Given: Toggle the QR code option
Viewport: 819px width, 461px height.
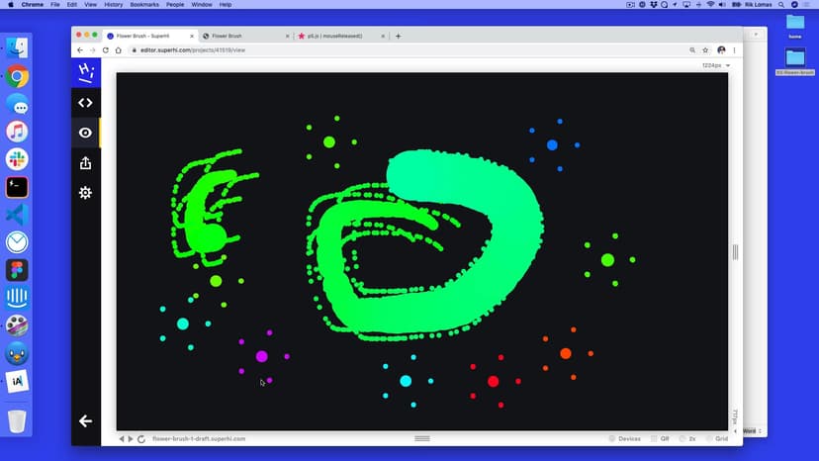Looking at the screenshot, I should [659, 438].
